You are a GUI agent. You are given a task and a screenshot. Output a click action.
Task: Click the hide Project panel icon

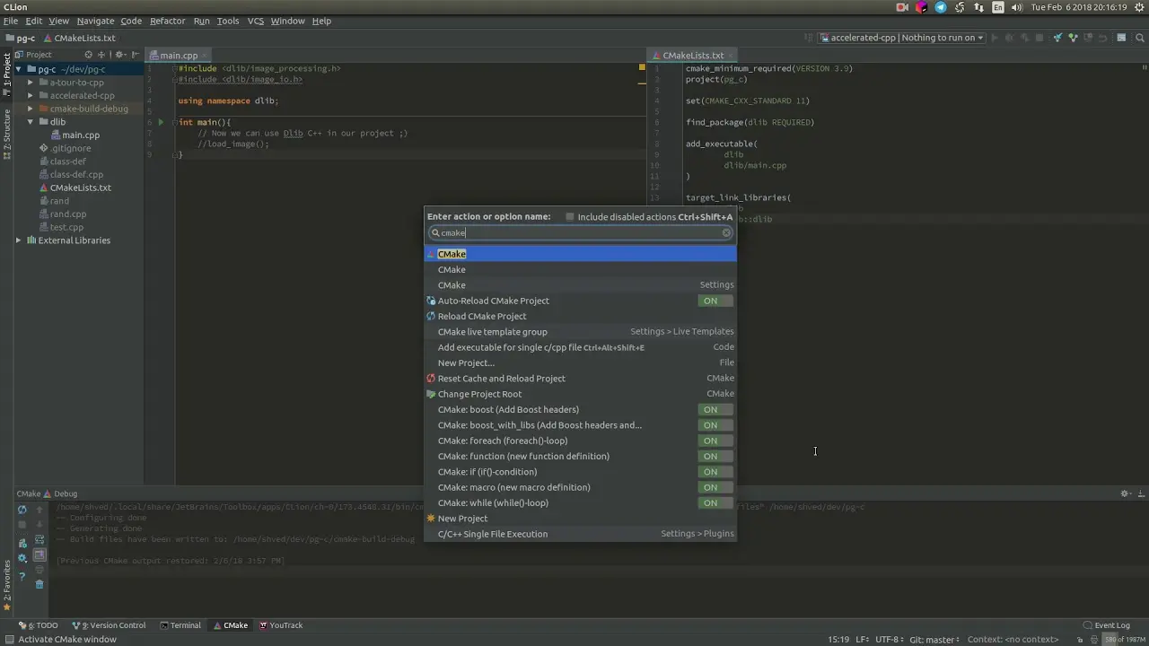point(136,55)
